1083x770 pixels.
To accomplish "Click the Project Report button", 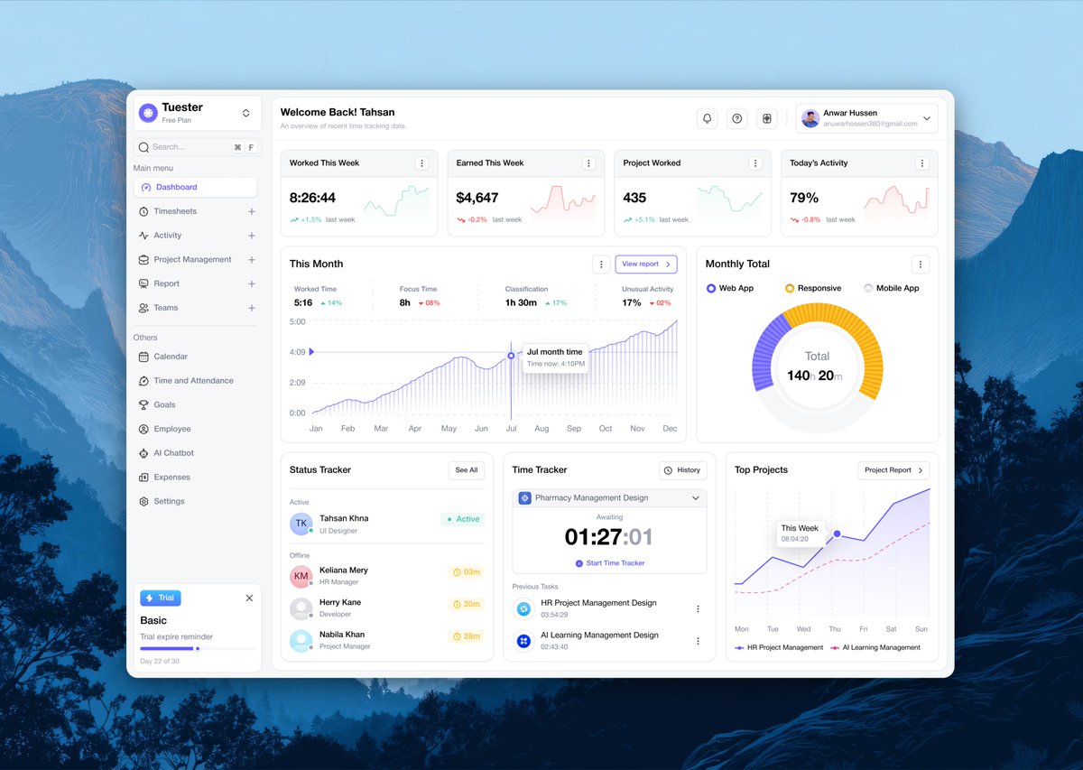I will point(893,470).
